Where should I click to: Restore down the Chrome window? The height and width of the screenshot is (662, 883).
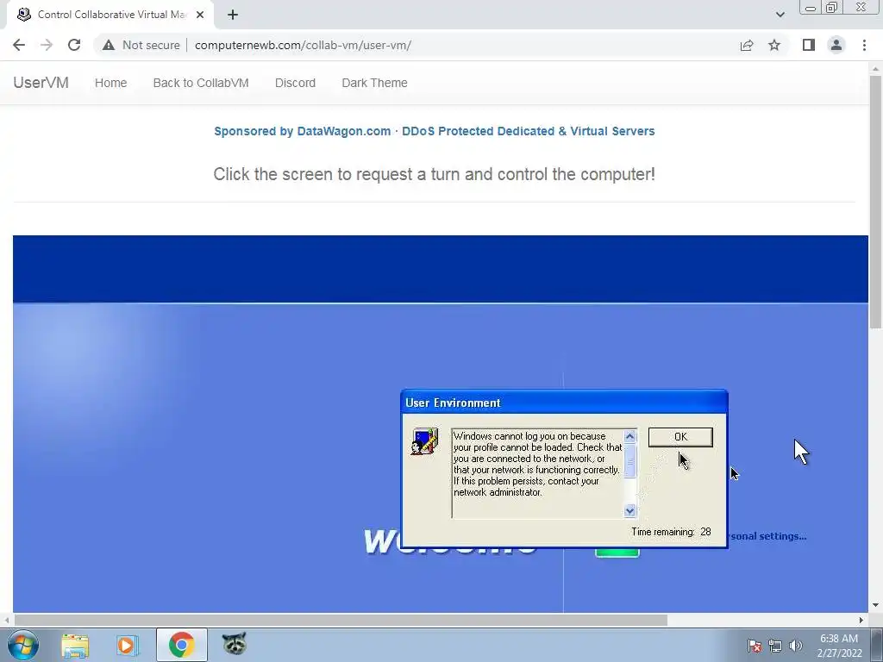[832, 8]
